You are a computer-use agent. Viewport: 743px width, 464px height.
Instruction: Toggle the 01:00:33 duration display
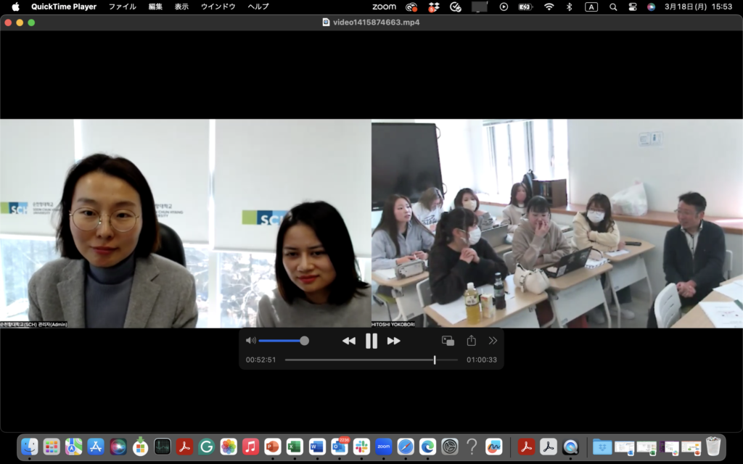click(481, 360)
